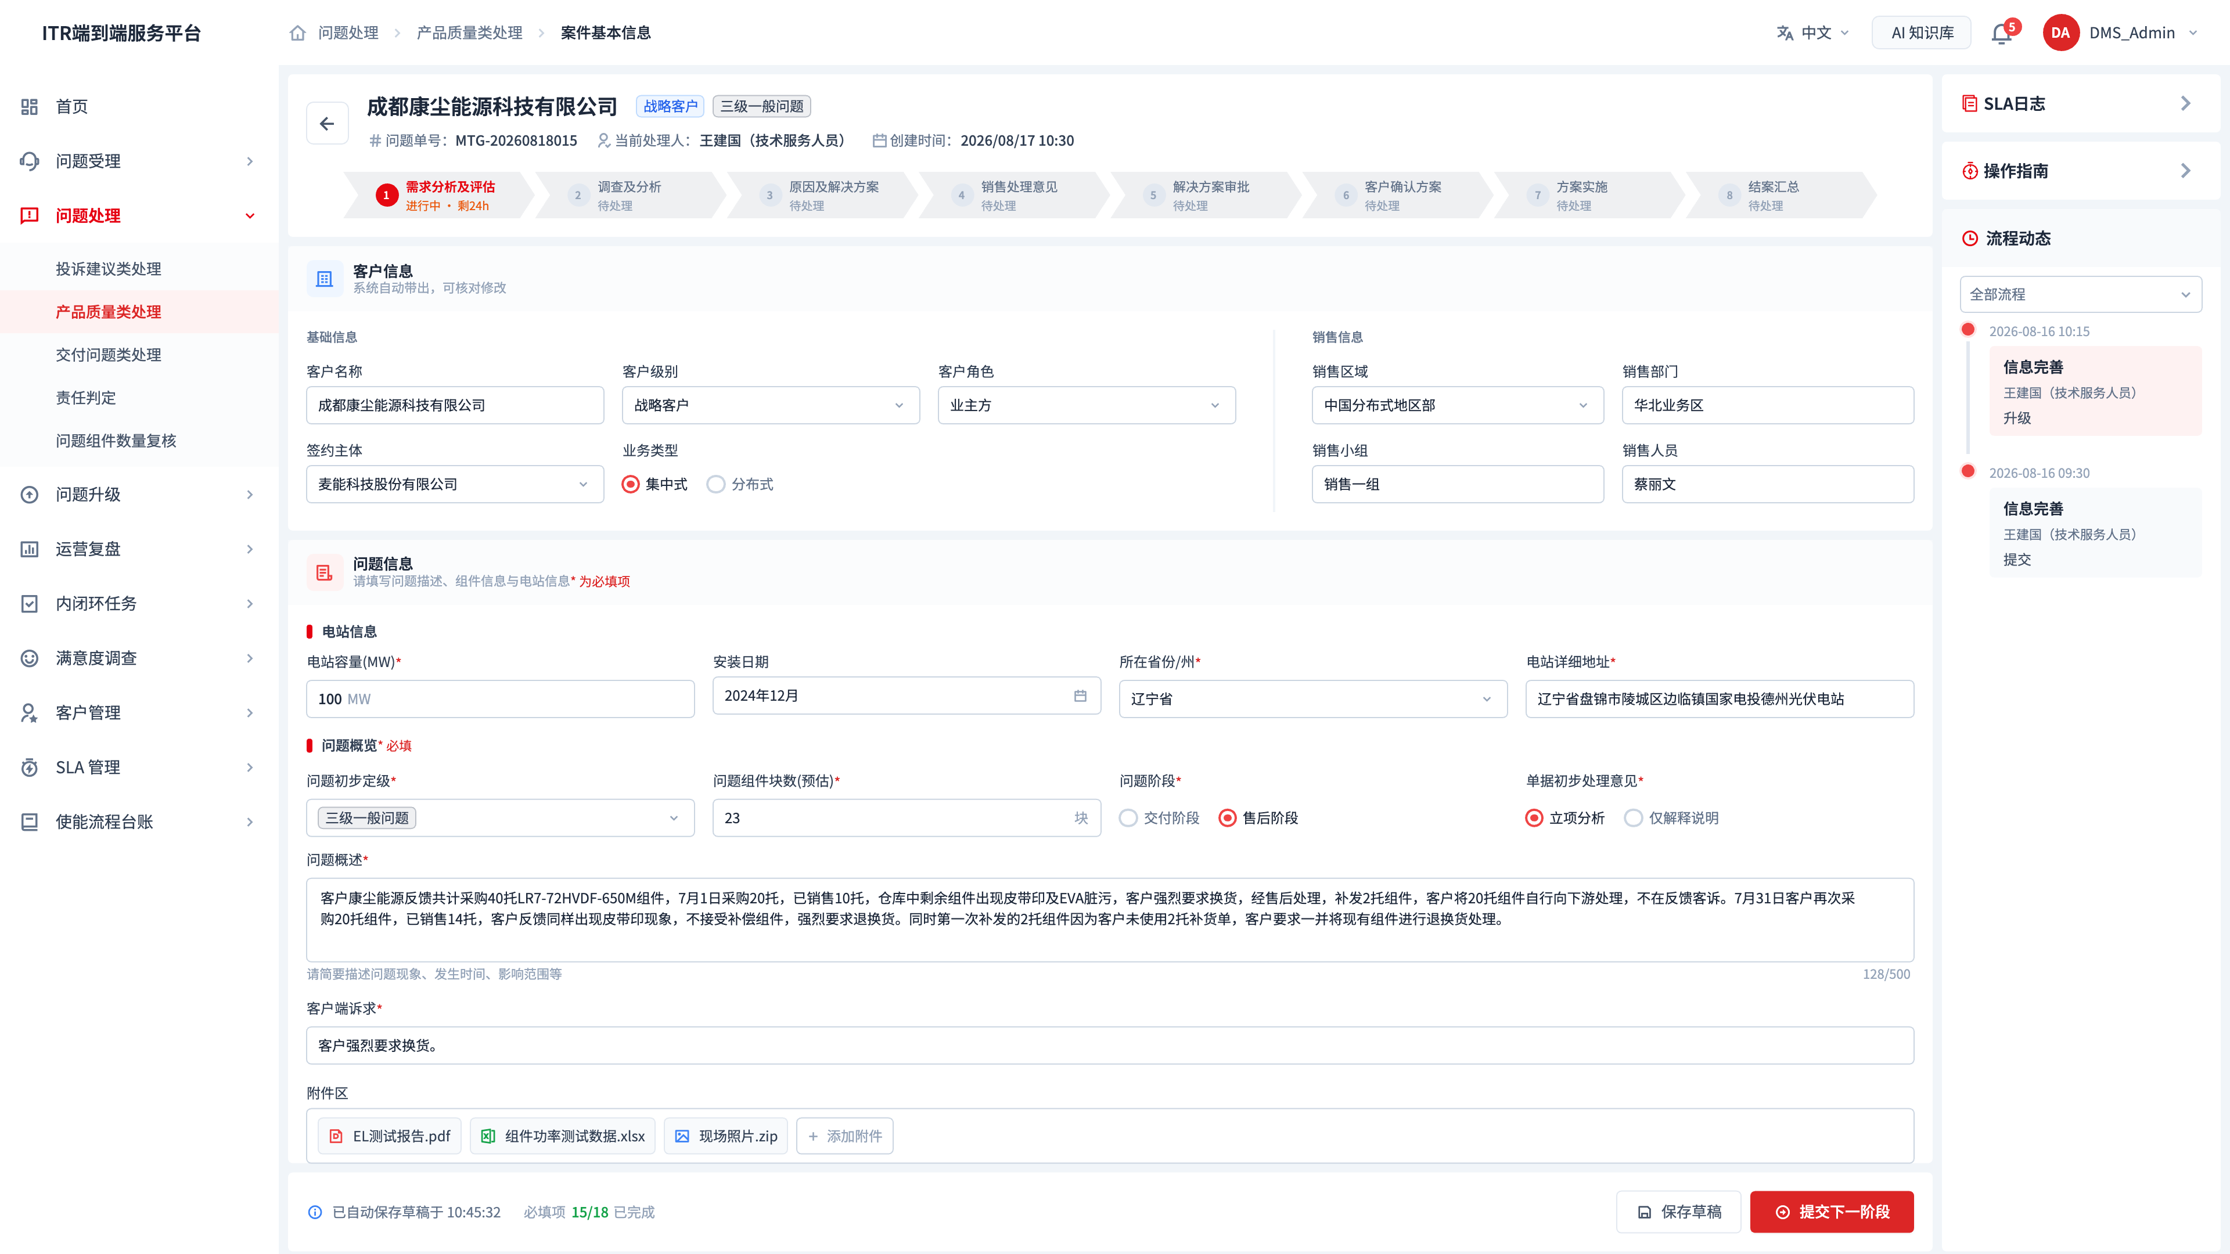Open the notification bell
This screenshot has width=2230, height=1254.
click(x=2001, y=33)
